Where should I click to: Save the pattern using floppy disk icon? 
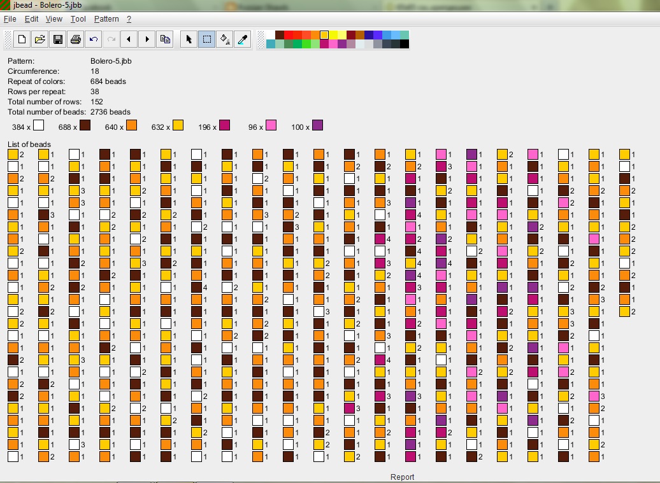(58, 39)
